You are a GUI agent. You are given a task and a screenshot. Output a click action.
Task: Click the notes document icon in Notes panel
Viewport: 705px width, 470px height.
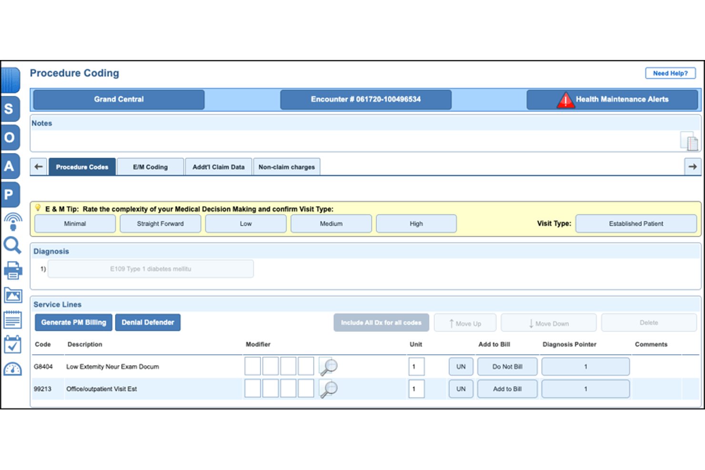689,141
